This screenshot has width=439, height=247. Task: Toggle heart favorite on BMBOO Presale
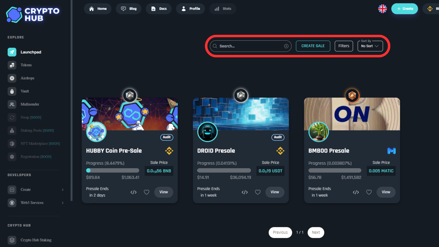click(x=369, y=192)
